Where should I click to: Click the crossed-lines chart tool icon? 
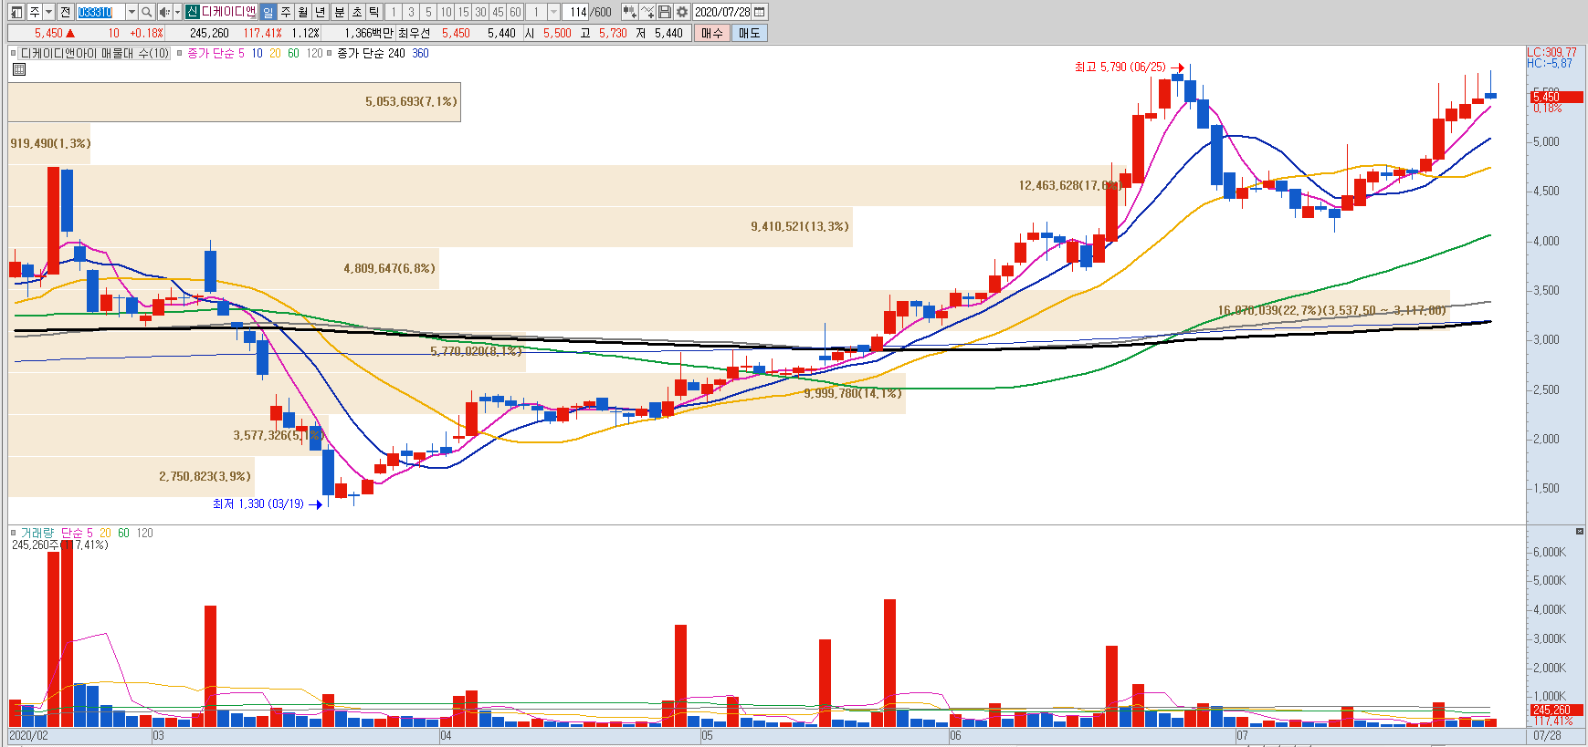coord(647,12)
